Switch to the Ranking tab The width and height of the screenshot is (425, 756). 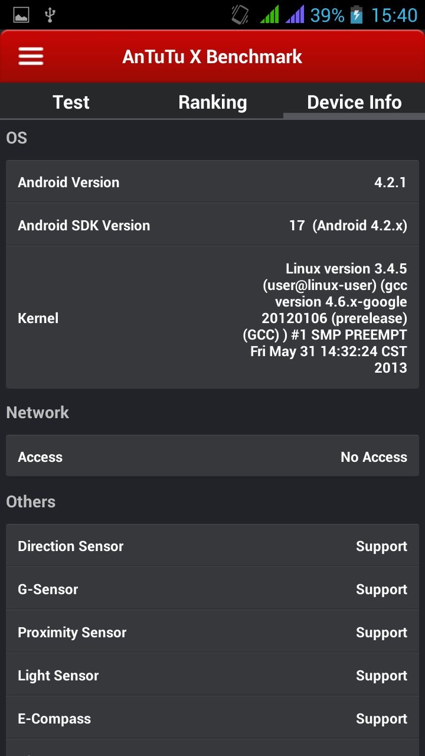(212, 102)
